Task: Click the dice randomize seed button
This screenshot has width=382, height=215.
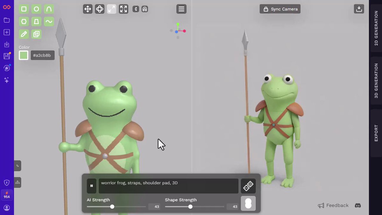Action: [248, 186]
